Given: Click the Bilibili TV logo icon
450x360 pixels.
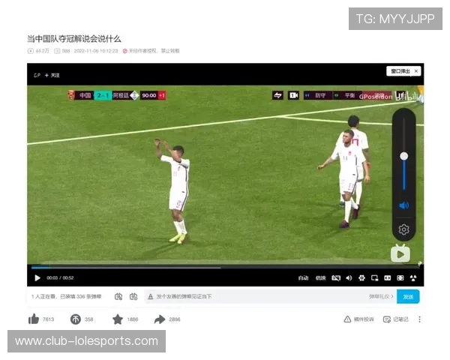Looking at the screenshot, I should point(400,254).
